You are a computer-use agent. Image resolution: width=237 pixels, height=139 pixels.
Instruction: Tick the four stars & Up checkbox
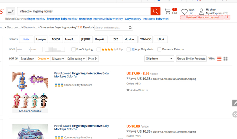[x=99, y=49]
